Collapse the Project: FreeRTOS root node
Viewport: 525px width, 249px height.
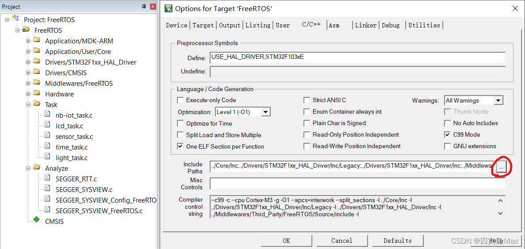click(x=7, y=20)
